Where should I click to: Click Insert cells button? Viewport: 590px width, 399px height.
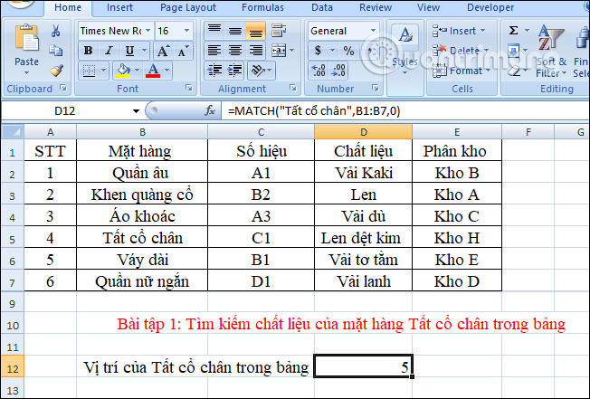point(458,31)
